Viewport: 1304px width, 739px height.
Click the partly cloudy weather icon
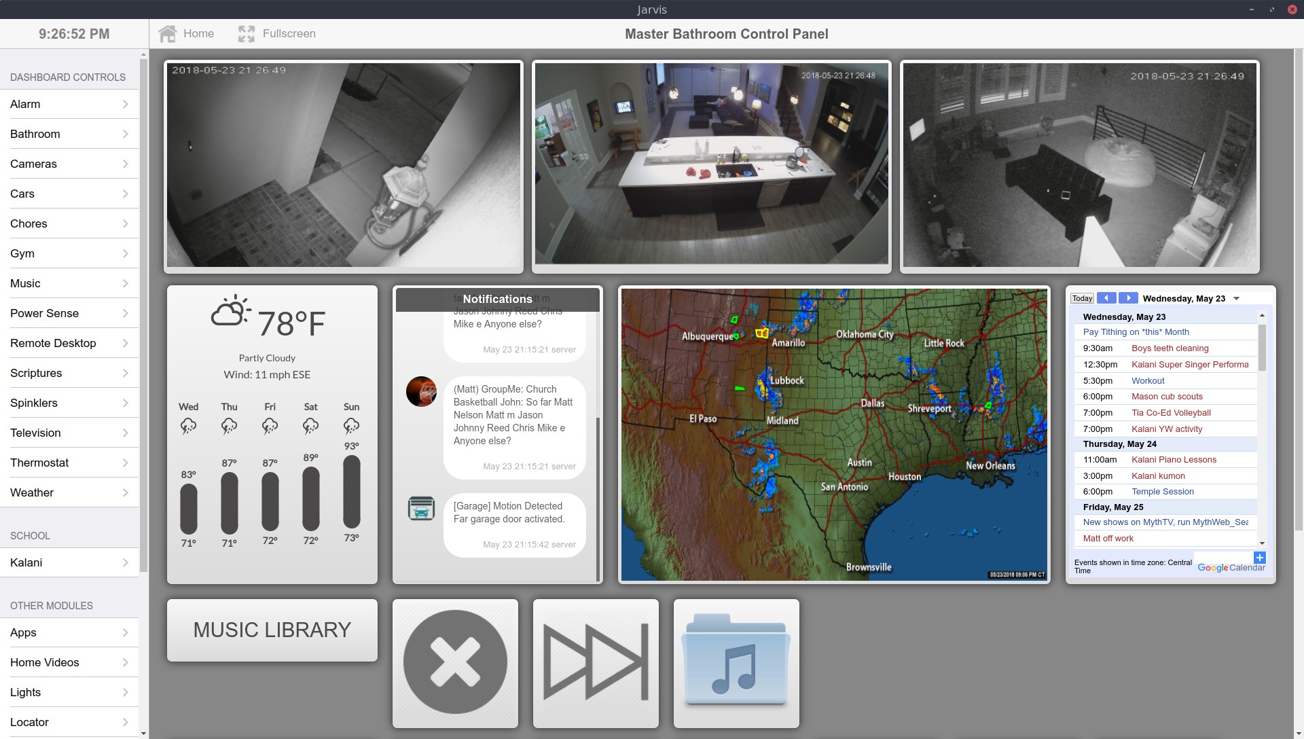point(231,310)
